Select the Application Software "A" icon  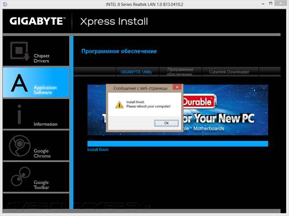(19, 83)
